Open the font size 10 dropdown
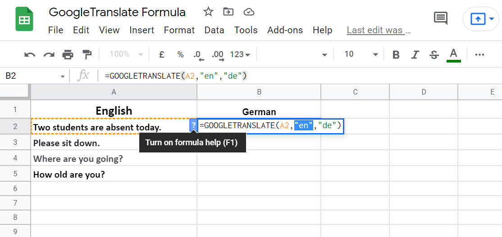The width and height of the screenshot is (502, 237). [361, 54]
